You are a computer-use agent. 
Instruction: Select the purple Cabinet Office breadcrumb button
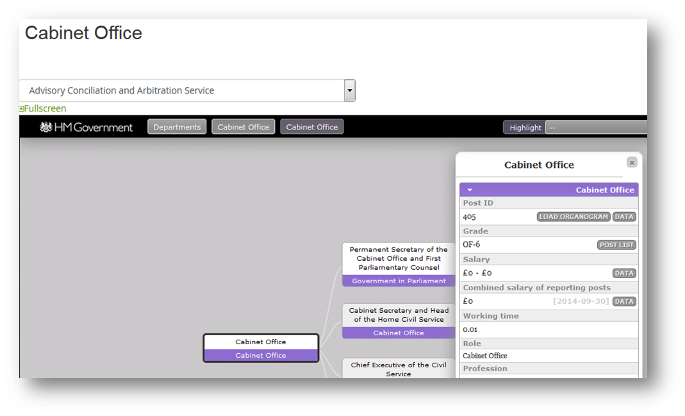(312, 127)
